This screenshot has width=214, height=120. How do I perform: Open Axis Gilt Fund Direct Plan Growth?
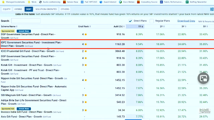pyautogui.click(x=21, y=116)
